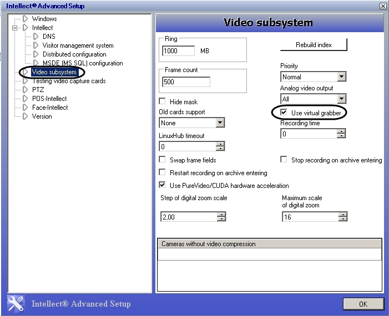Click the wrench and screwdriver setup logo
Screen dimensions: 389x316
click(16, 303)
